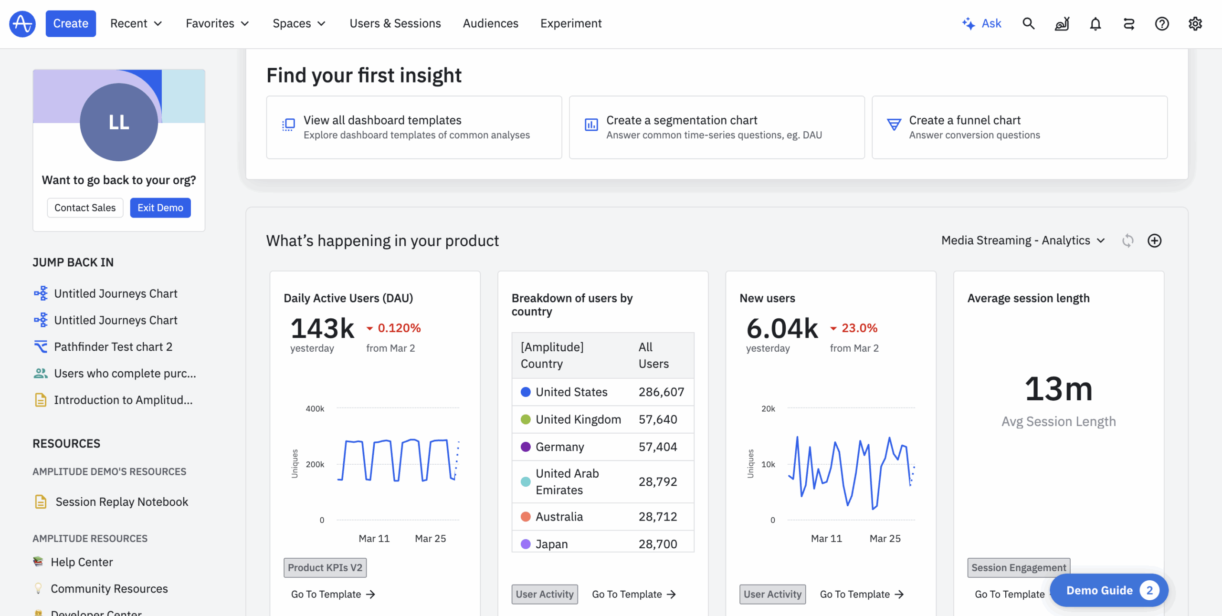The height and width of the screenshot is (616, 1222).
Task: Click the United States blue color dot
Action: tap(526, 392)
